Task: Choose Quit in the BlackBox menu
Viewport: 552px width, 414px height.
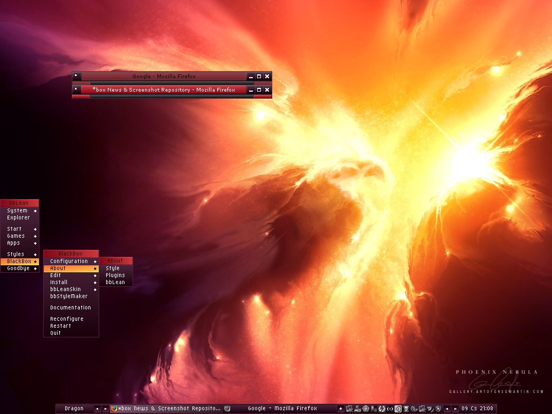Action: [x=71, y=333]
